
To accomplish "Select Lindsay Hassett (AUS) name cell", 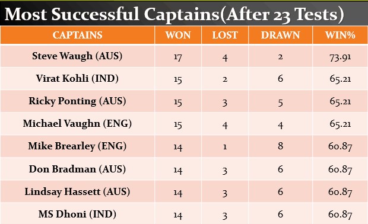I will (77, 191).
